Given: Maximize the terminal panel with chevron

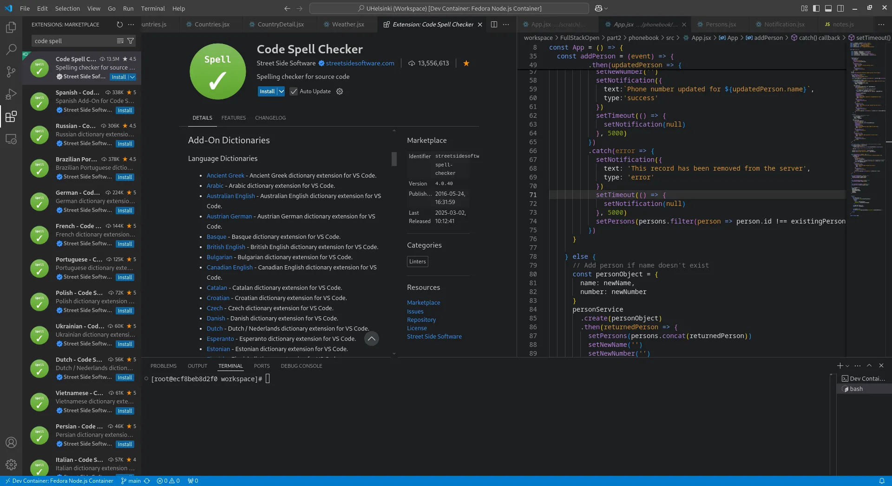Looking at the screenshot, I should point(869,365).
